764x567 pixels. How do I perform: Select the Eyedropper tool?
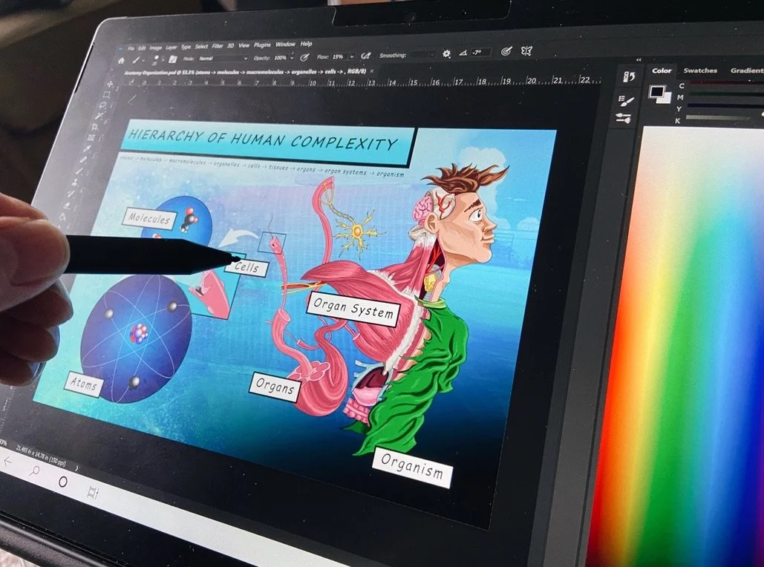tap(87, 148)
